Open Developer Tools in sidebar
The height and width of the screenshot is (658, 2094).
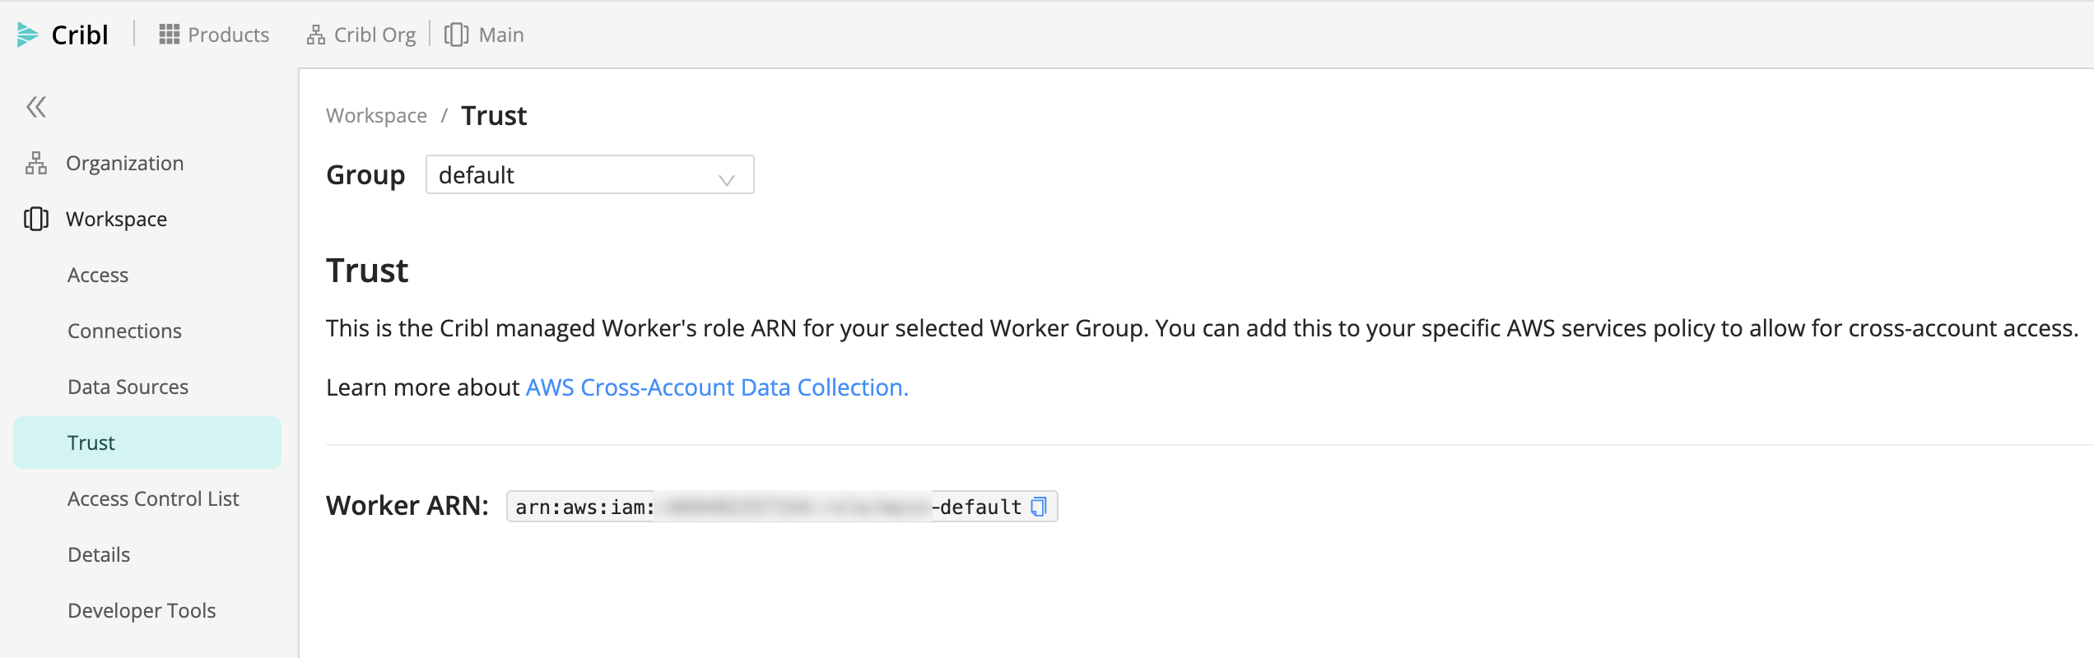coord(142,610)
